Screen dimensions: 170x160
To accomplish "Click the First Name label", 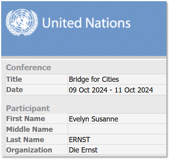I will coord(26,118).
